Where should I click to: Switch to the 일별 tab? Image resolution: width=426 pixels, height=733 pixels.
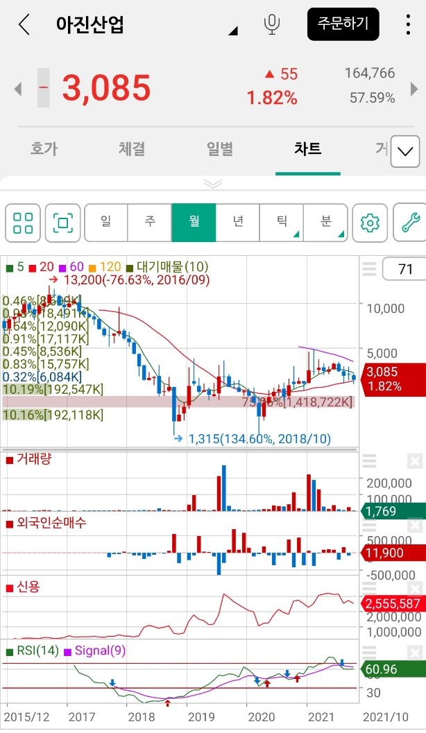click(220, 148)
